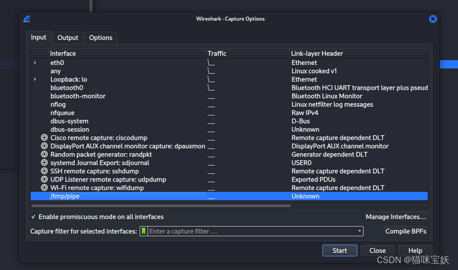Open gear options for systemd Journal Export: sdjournal

44,163
